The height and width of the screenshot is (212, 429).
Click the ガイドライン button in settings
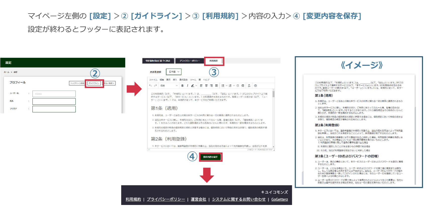94,83
